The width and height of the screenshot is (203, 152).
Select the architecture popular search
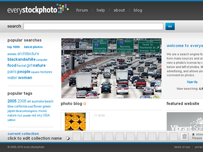point(28,54)
